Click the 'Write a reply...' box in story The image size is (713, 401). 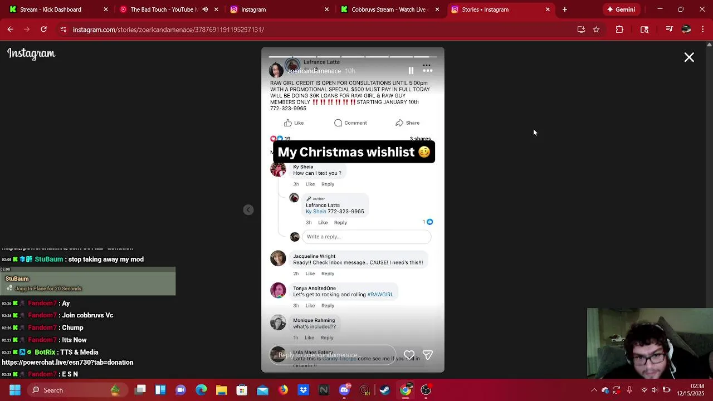pos(367,237)
